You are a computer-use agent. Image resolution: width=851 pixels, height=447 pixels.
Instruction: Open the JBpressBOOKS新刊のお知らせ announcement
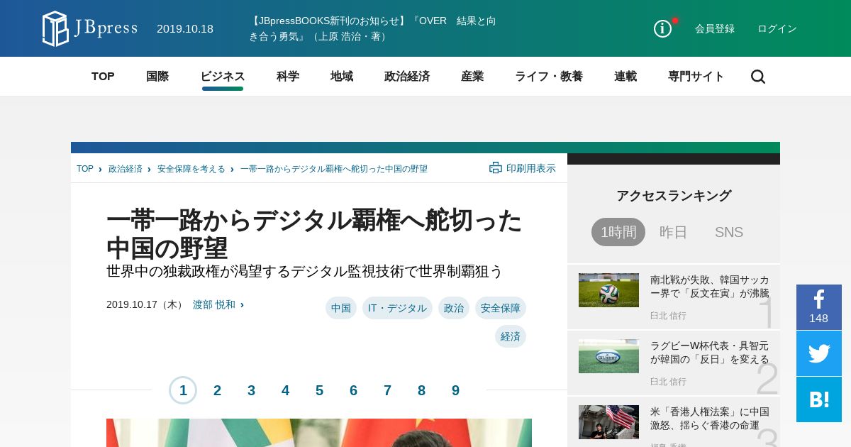click(x=372, y=28)
